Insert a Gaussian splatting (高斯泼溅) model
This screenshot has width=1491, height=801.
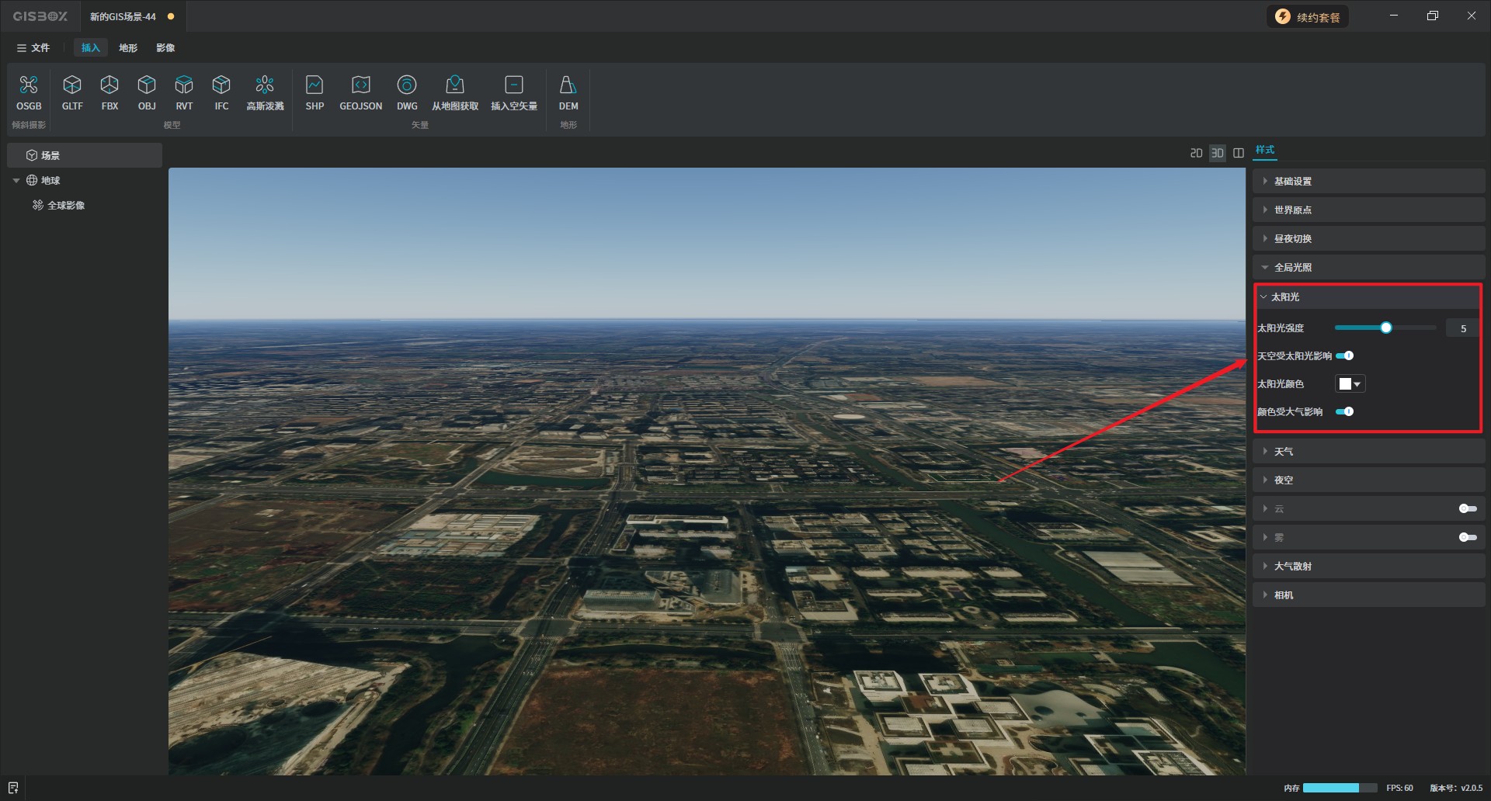(x=265, y=85)
